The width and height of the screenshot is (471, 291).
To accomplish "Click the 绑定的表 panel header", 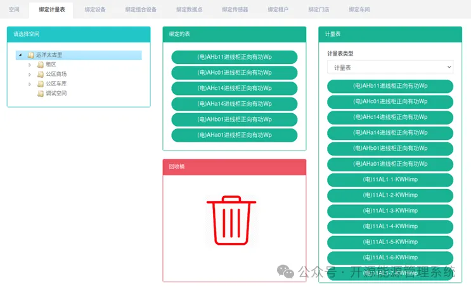I will [x=235, y=34].
